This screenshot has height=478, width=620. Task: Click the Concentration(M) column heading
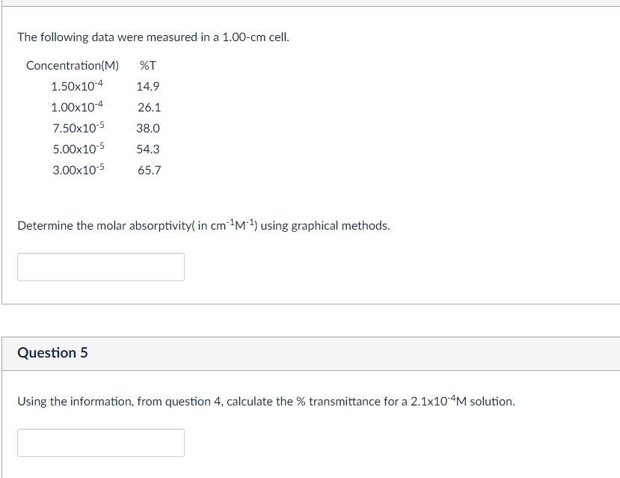click(x=75, y=65)
